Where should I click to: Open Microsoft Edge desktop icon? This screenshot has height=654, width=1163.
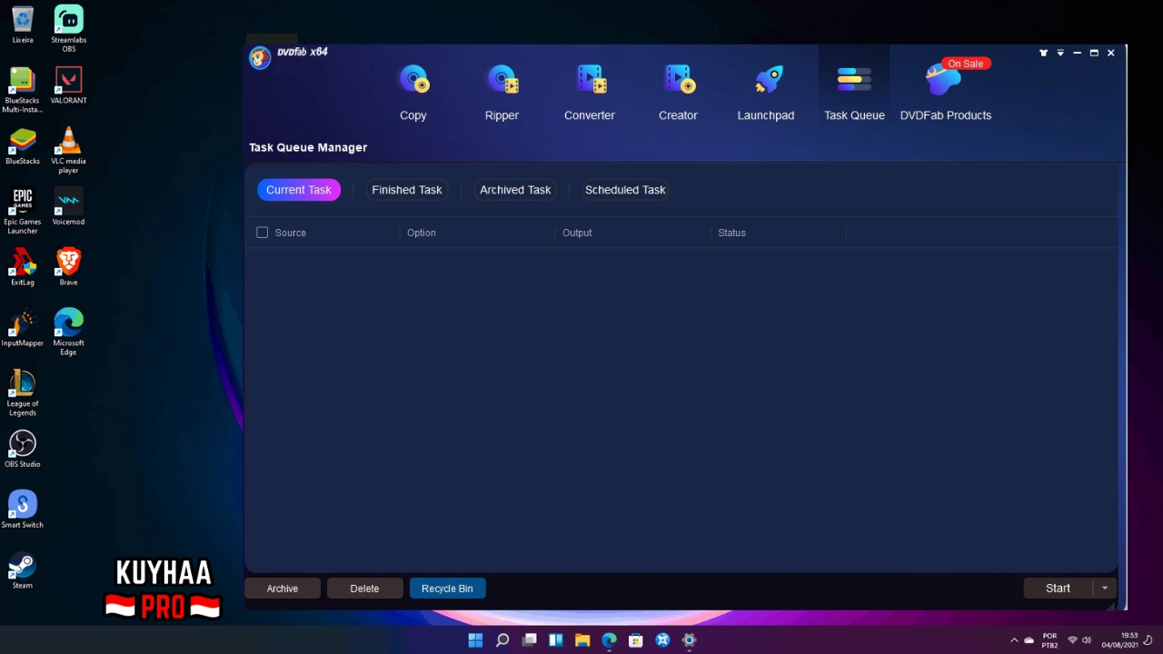pyautogui.click(x=69, y=332)
